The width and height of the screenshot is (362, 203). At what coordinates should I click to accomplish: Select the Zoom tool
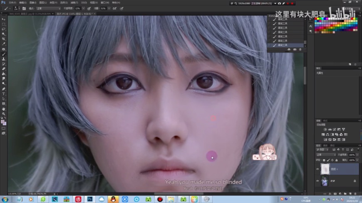[x=3, y=114]
